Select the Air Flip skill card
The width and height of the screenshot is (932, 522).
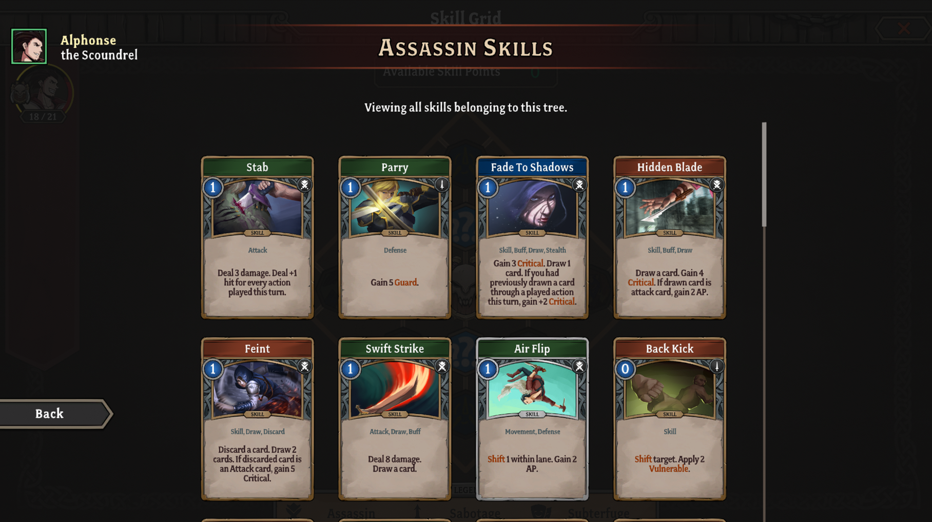coord(532,419)
